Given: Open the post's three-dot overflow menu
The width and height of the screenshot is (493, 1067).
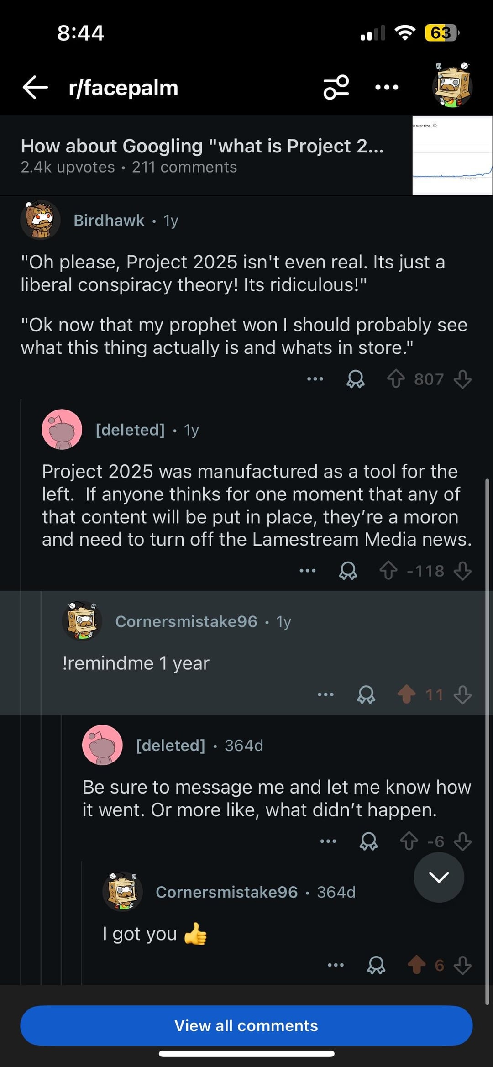Looking at the screenshot, I should click(386, 87).
